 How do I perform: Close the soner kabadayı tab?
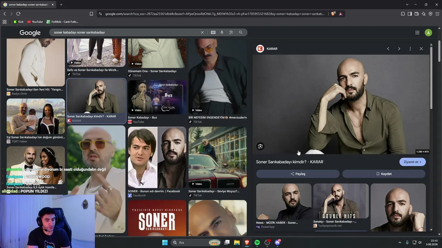click(52, 4)
